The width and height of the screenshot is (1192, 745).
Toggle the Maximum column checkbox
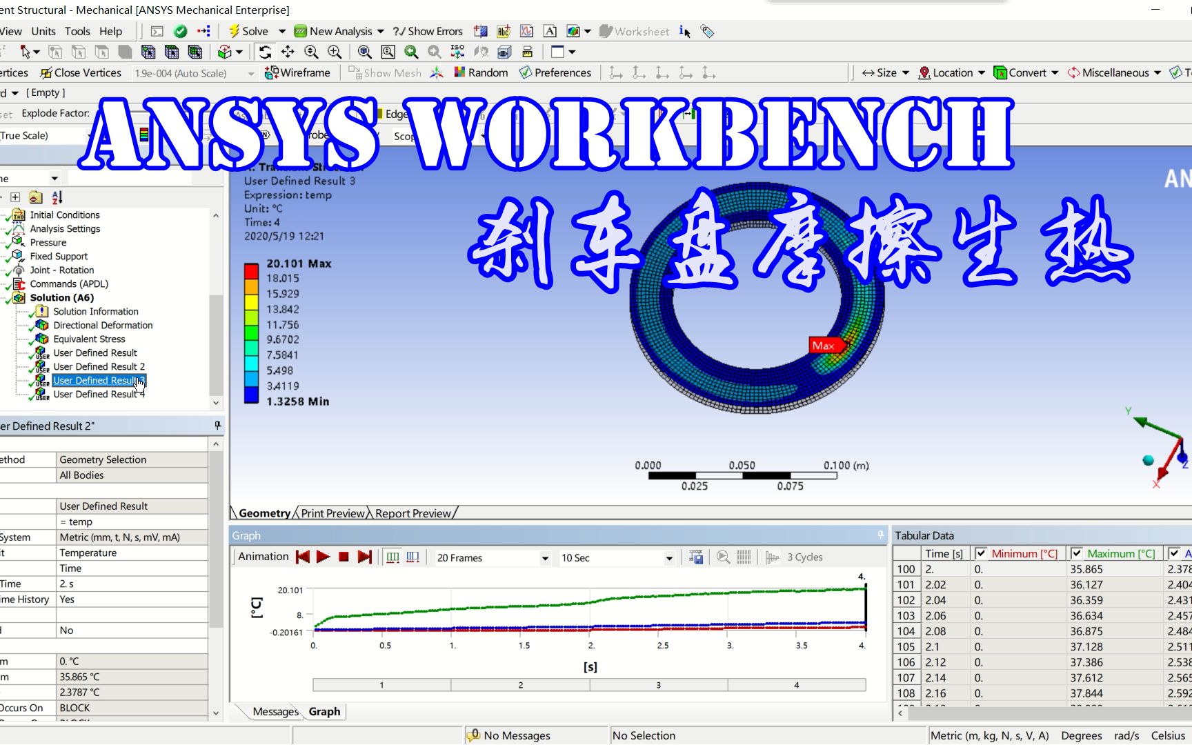pos(1076,553)
